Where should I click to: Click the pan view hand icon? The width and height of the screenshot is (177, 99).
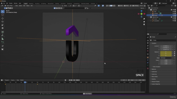144,21
